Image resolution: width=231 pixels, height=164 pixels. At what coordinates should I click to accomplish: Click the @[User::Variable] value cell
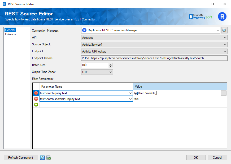[177, 93]
